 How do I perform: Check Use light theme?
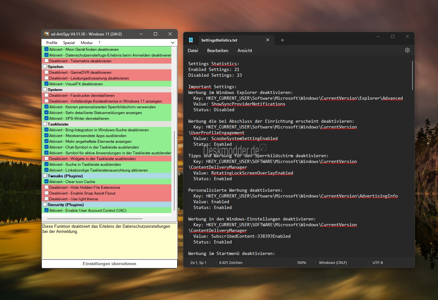(46, 199)
